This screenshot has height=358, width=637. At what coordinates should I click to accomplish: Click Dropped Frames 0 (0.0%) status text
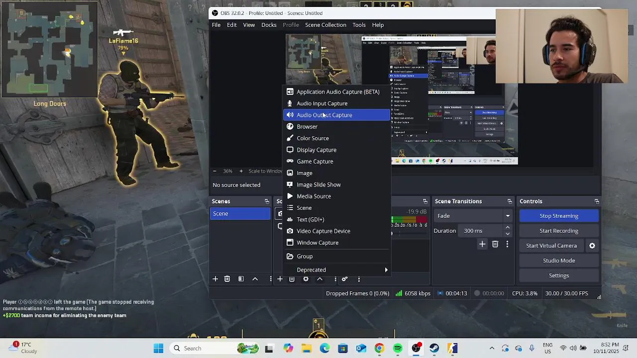pyautogui.click(x=357, y=293)
